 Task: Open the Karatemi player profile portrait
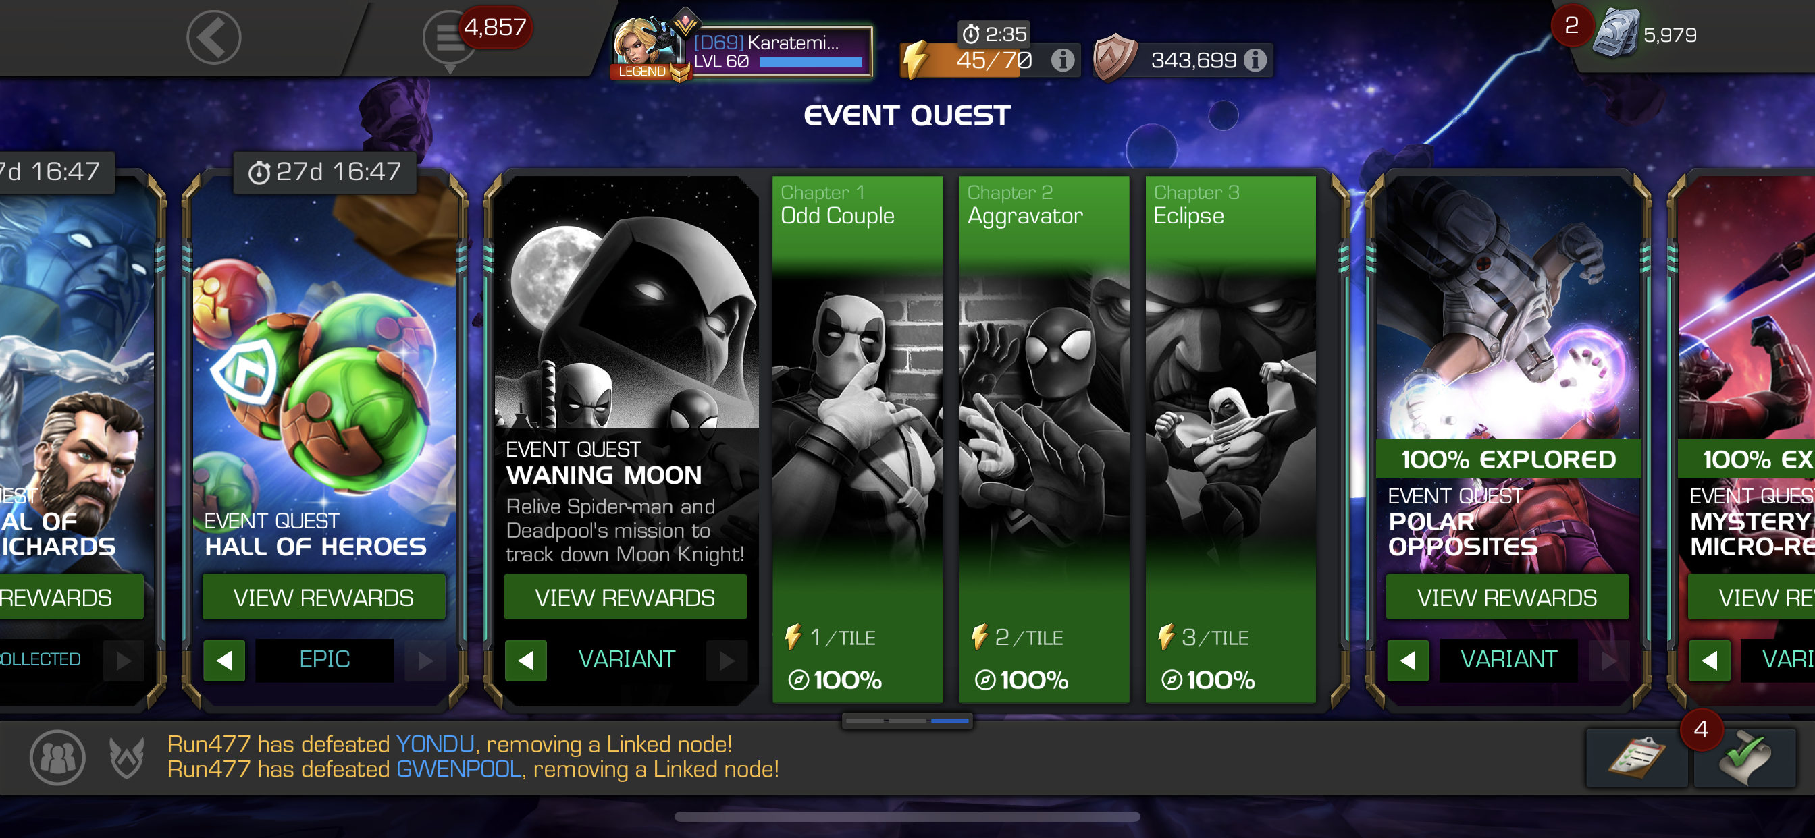click(648, 47)
